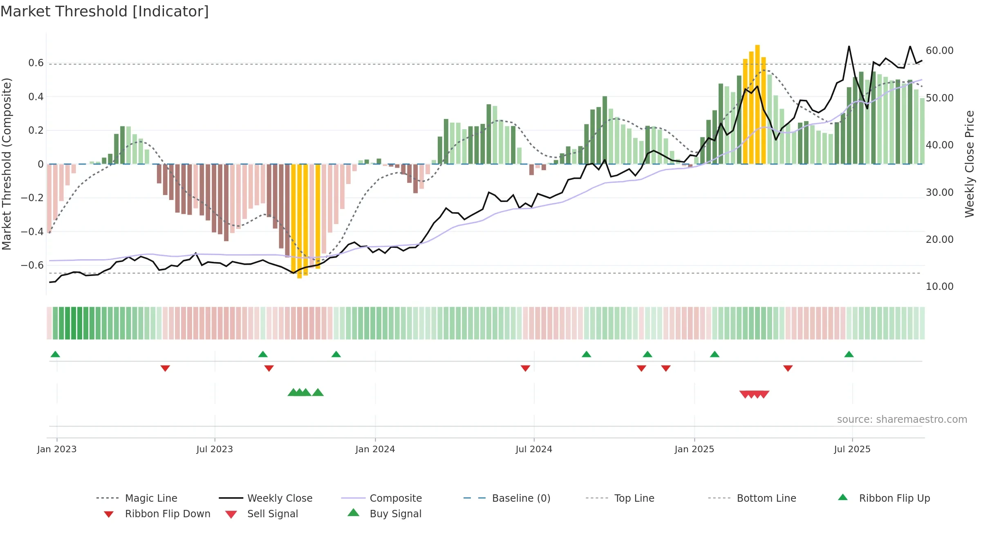Image resolution: width=981 pixels, height=552 pixels.
Task: Click the Jan 2023 x-axis label
Action: [57, 449]
